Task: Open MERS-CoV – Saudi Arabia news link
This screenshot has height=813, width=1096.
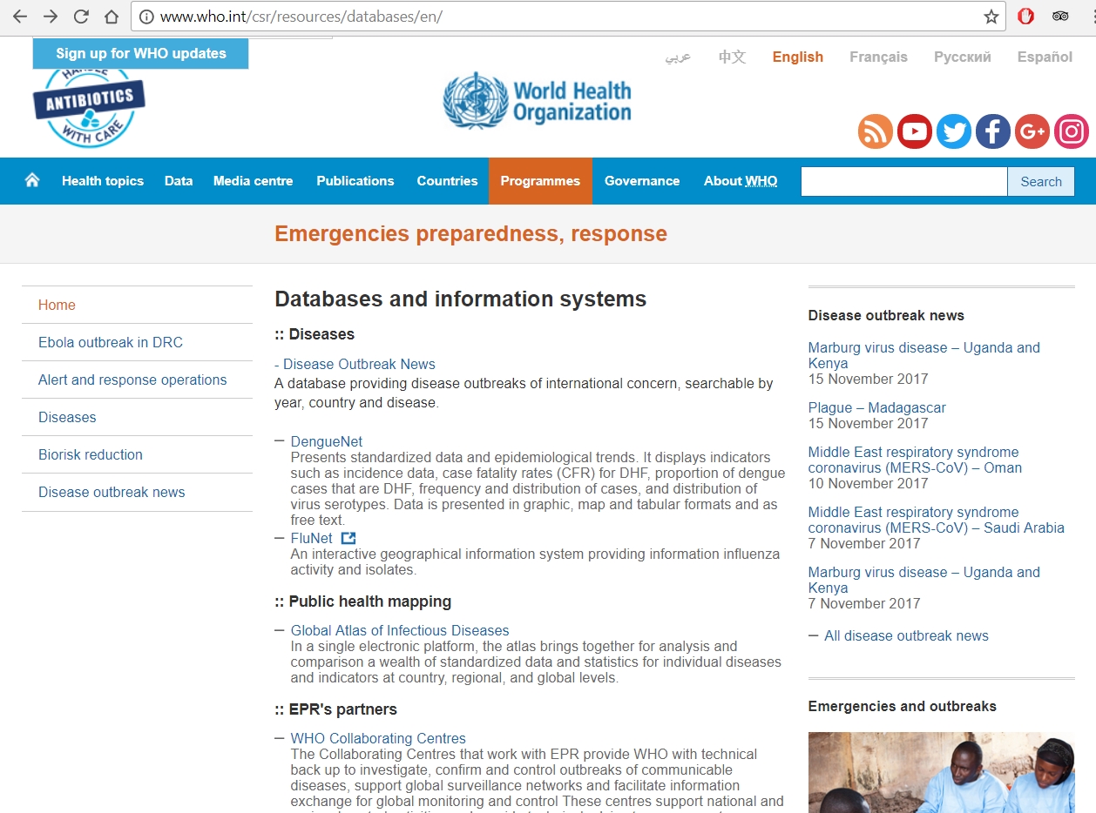Action: pyautogui.click(x=937, y=520)
